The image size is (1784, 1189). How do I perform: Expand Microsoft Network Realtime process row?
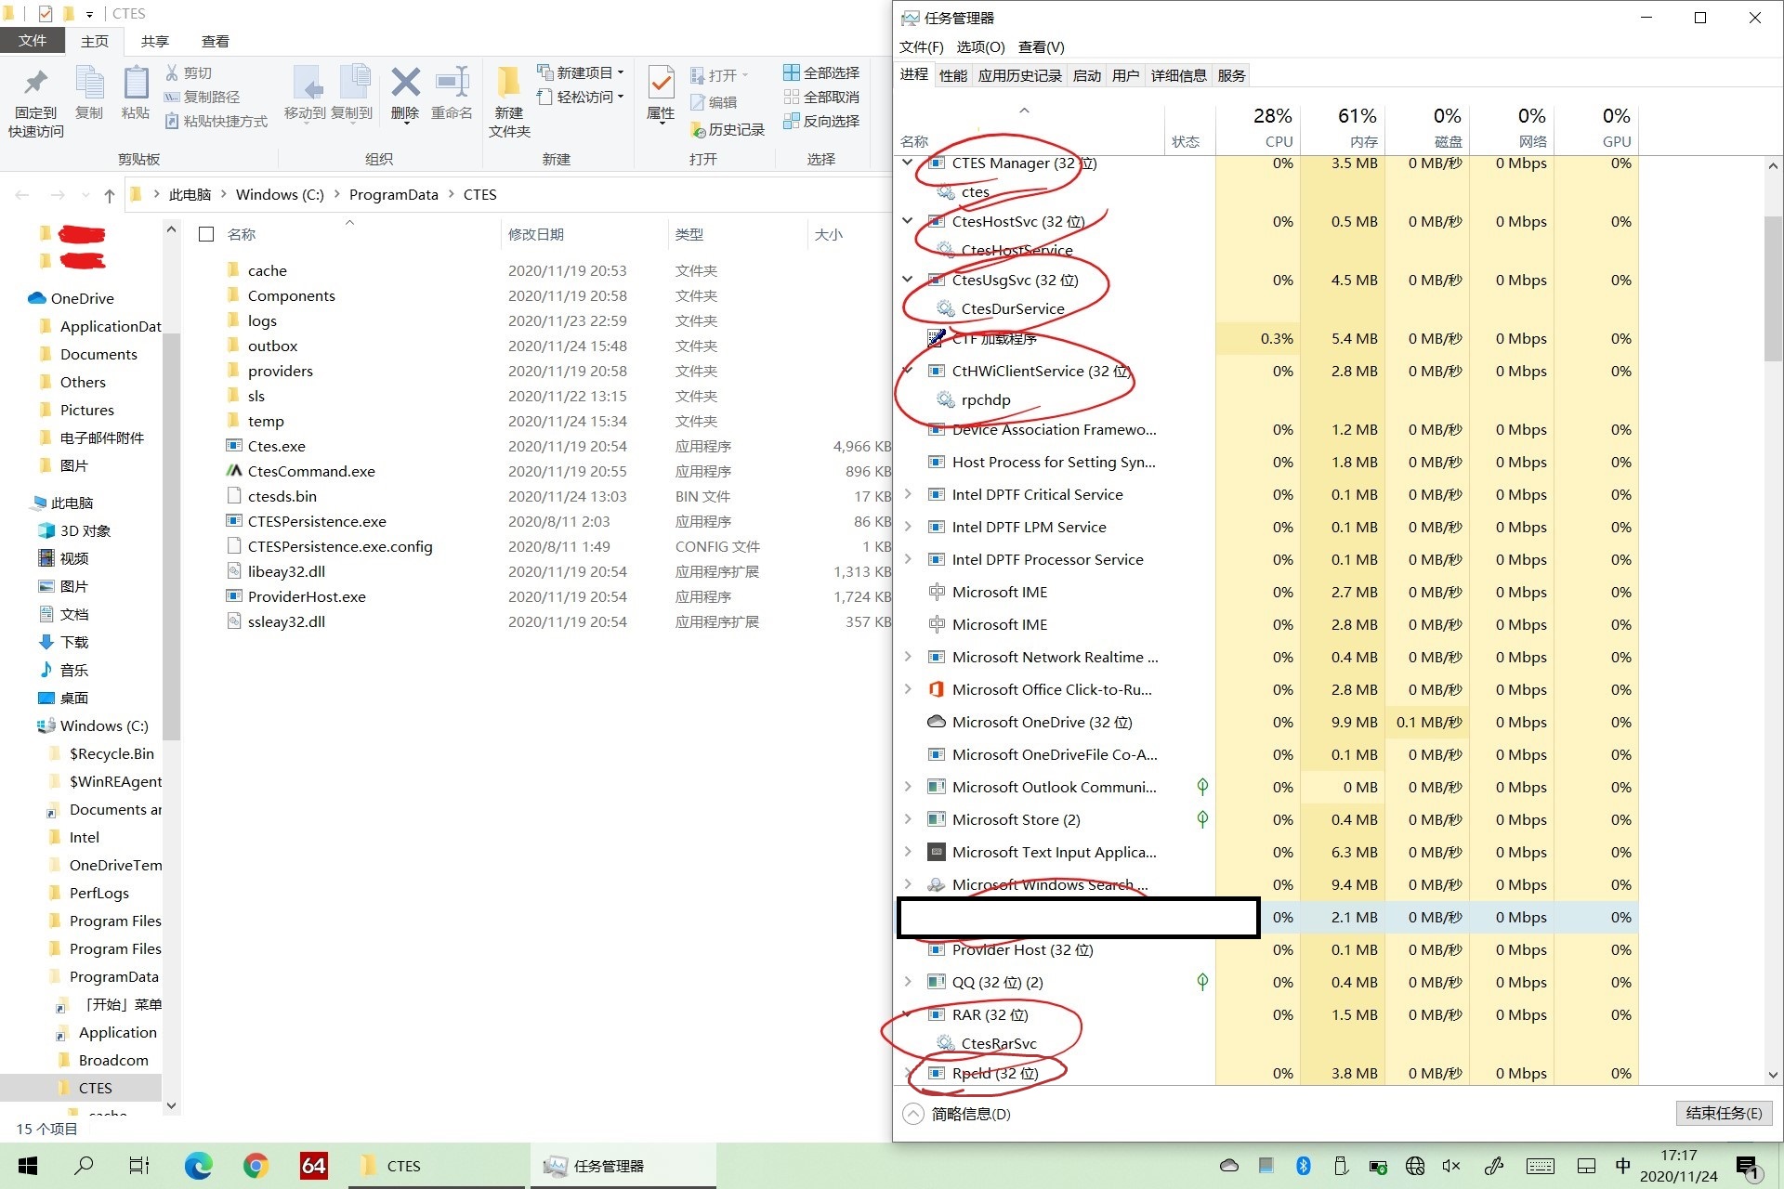(x=908, y=657)
